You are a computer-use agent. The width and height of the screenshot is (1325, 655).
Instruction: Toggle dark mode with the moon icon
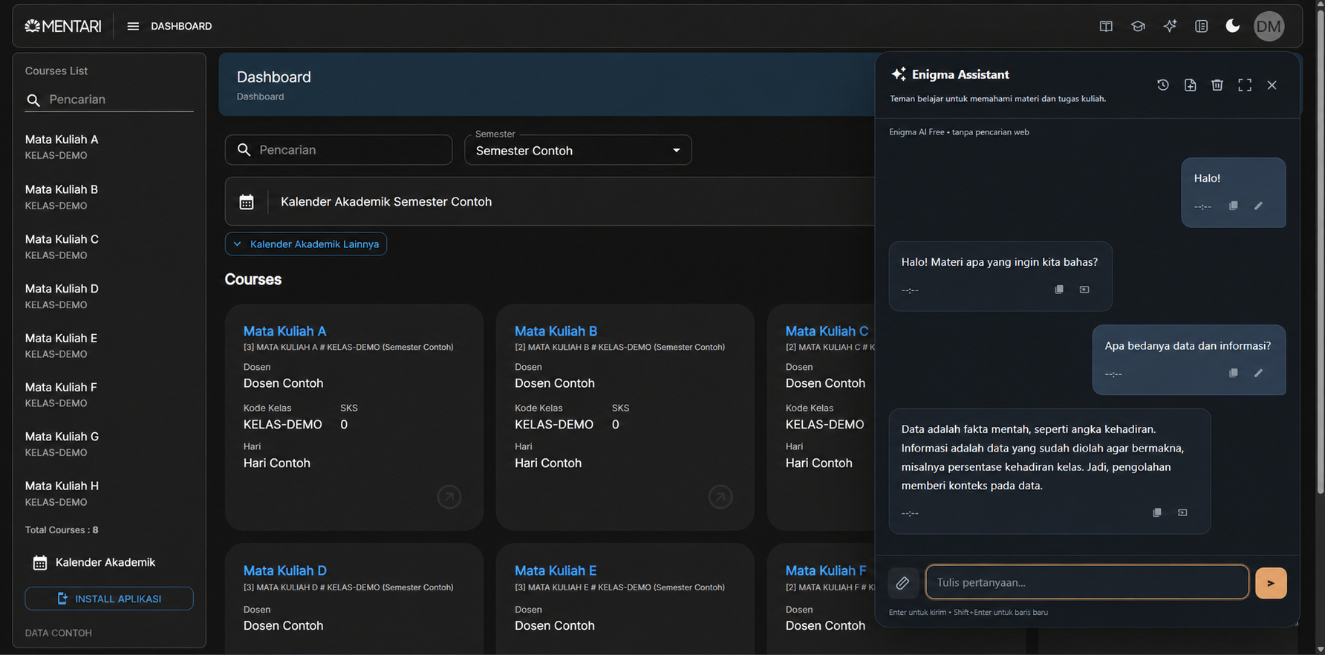1233,26
